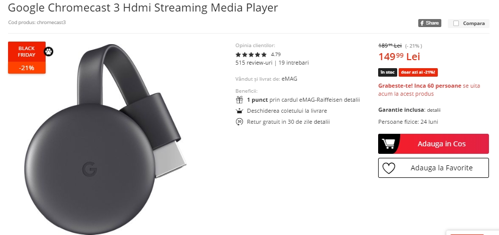
Task: Add the Chromecast to favorites
Action: [x=433, y=168]
